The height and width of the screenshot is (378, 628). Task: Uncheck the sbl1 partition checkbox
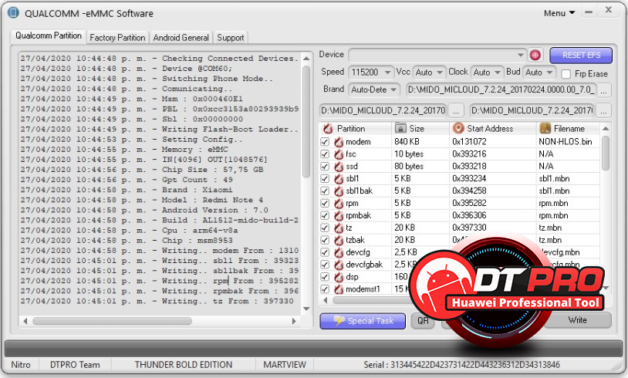pyautogui.click(x=325, y=179)
